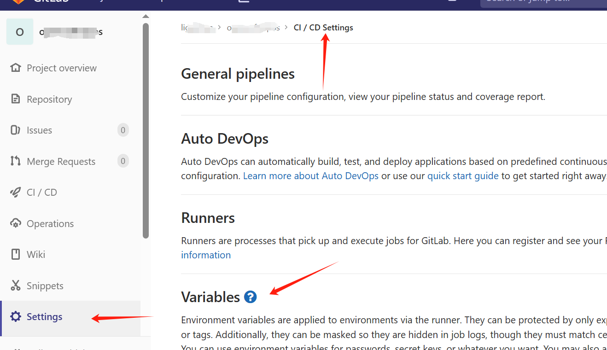607x350 pixels.
Task: Click the project avatar letter O
Action: (x=20, y=32)
